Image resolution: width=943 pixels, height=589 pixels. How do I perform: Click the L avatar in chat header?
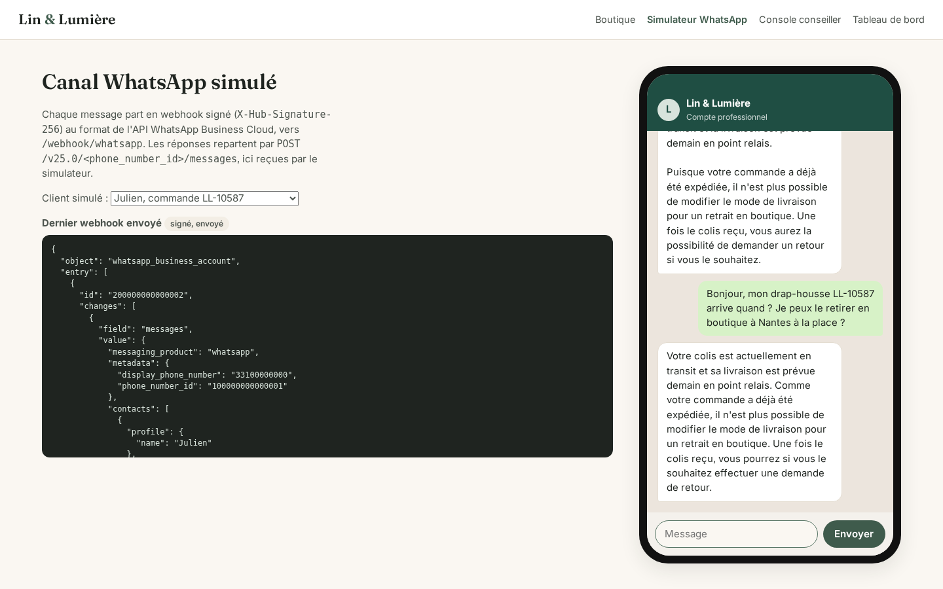669,110
